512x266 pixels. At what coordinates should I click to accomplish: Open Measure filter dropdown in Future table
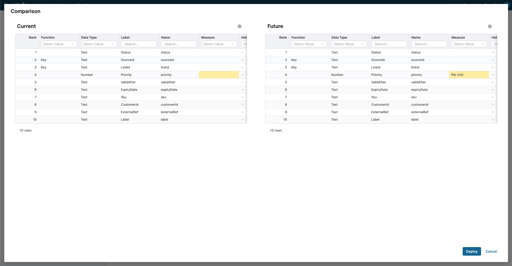(x=469, y=44)
